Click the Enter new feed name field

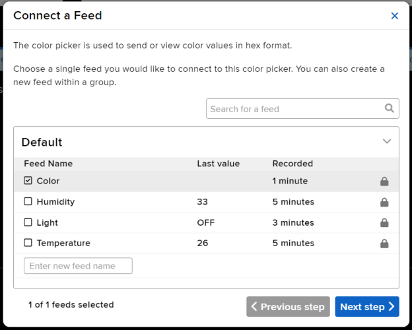78,266
